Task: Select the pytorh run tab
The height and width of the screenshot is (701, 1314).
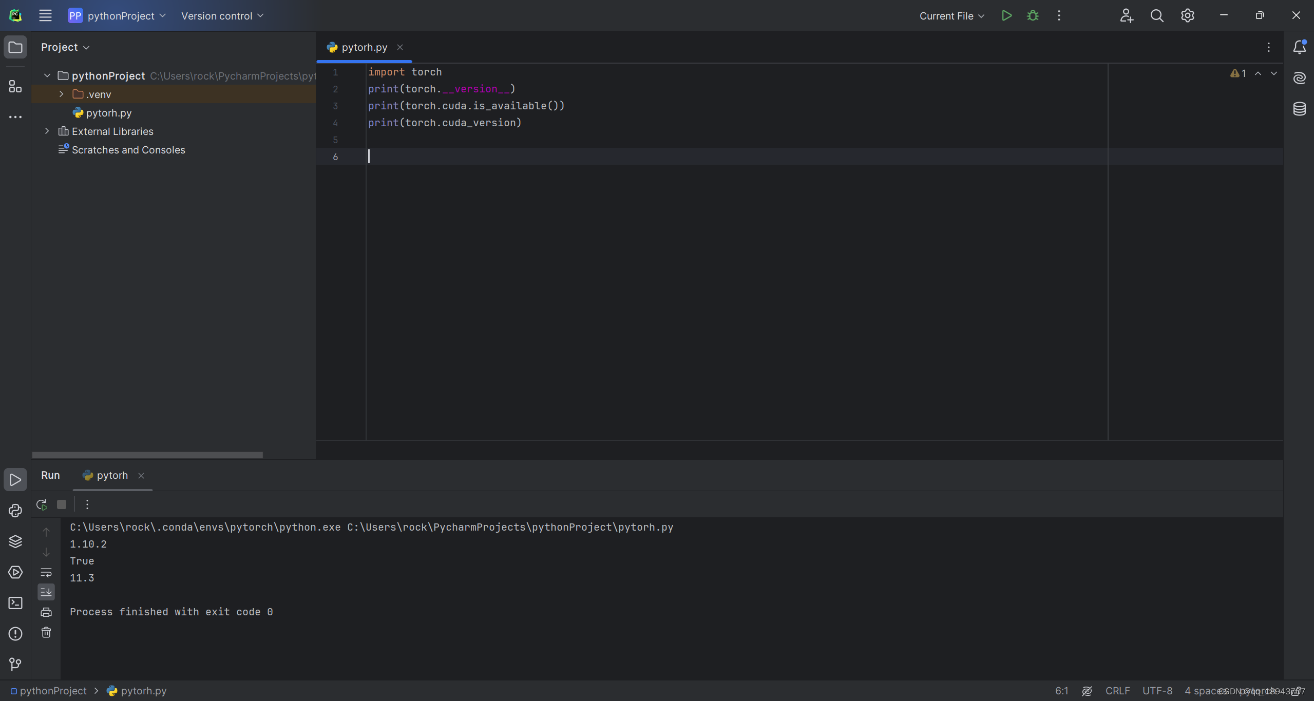Action: [112, 475]
